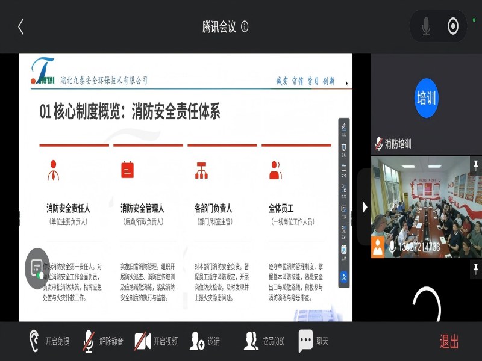Select the blue 培训 avatar
Screen dimensions: 482x361
coord(427,98)
